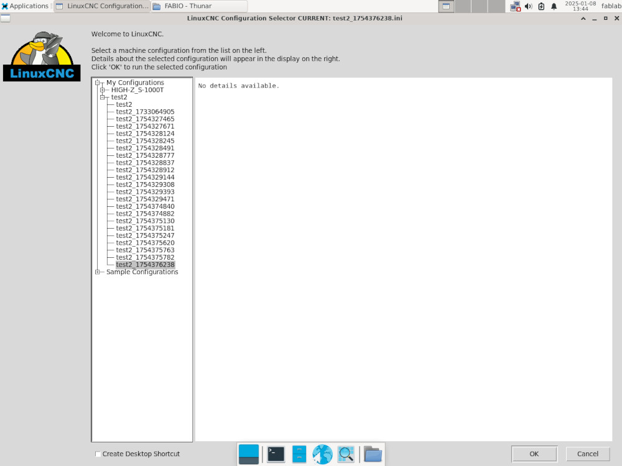Select test2_1754329393 configuration
This screenshot has height=466, width=622.
coord(145,191)
